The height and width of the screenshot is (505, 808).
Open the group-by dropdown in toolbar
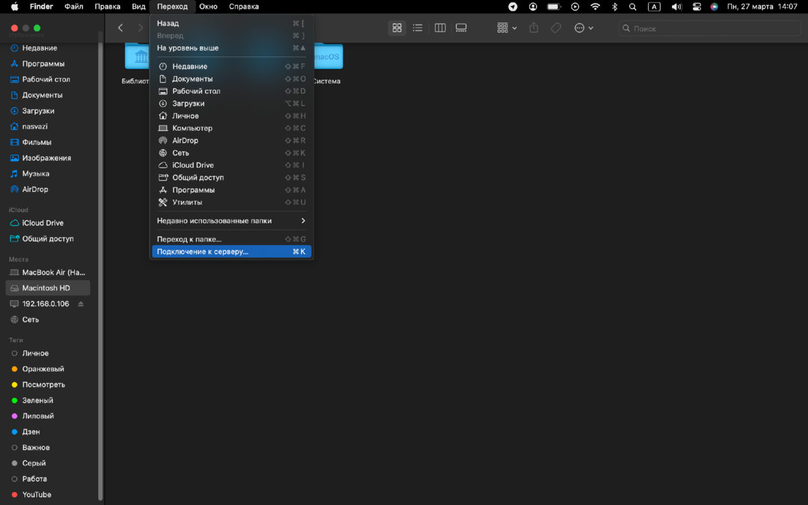click(507, 28)
